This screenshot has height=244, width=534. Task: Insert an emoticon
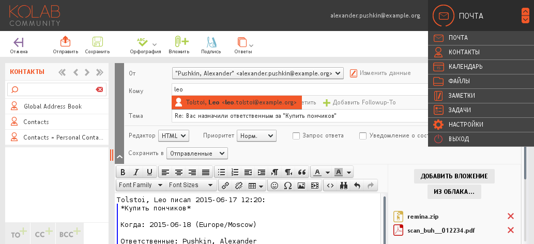pyautogui.click(x=274, y=186)
